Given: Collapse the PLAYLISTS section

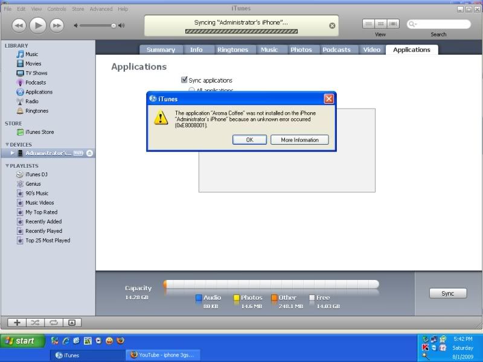Looking at the screenshot, I should (7, 166).
